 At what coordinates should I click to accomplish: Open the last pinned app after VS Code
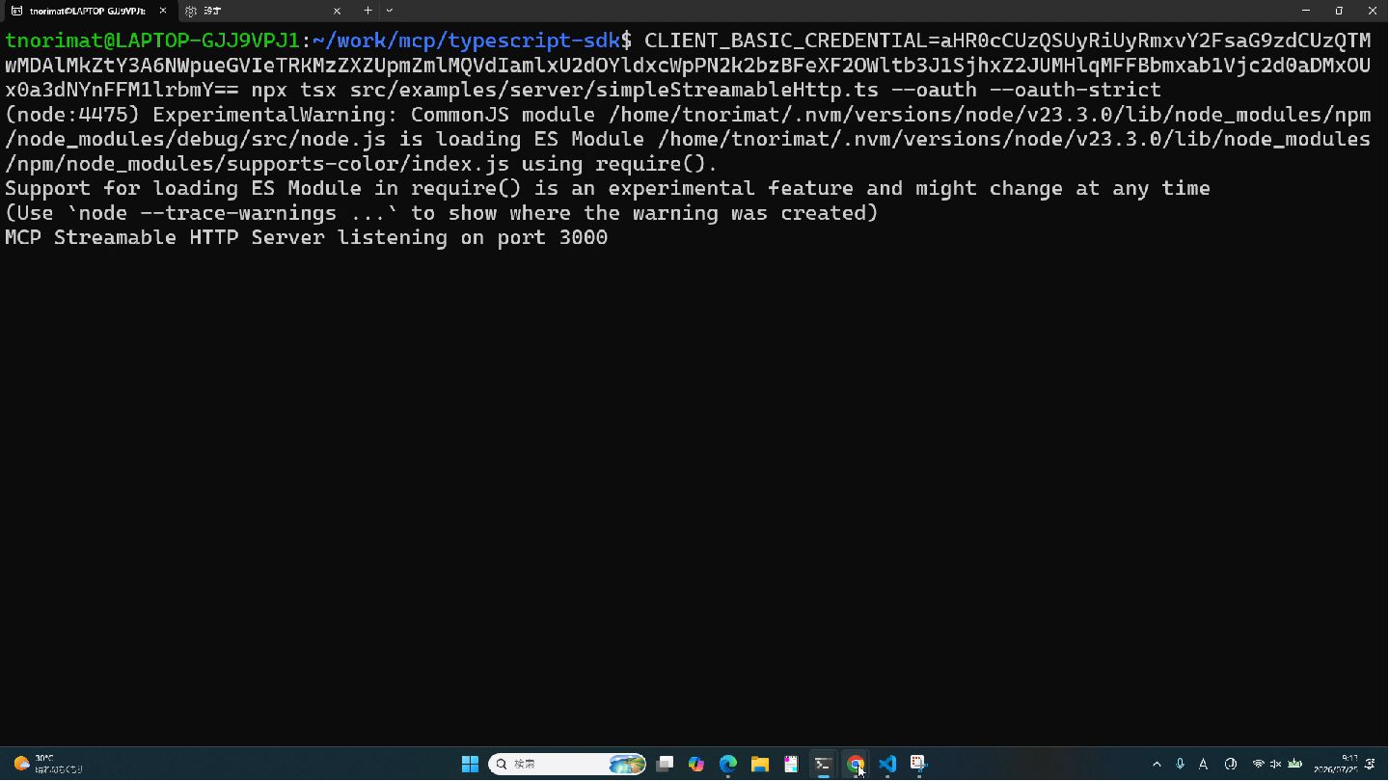click(x=918, y=764)
